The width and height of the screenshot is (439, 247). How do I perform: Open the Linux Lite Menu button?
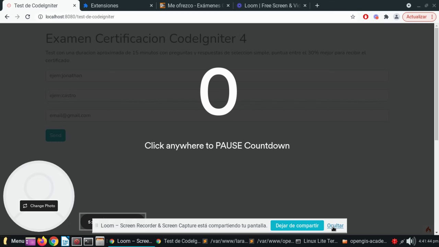click(x=14, y=241)
